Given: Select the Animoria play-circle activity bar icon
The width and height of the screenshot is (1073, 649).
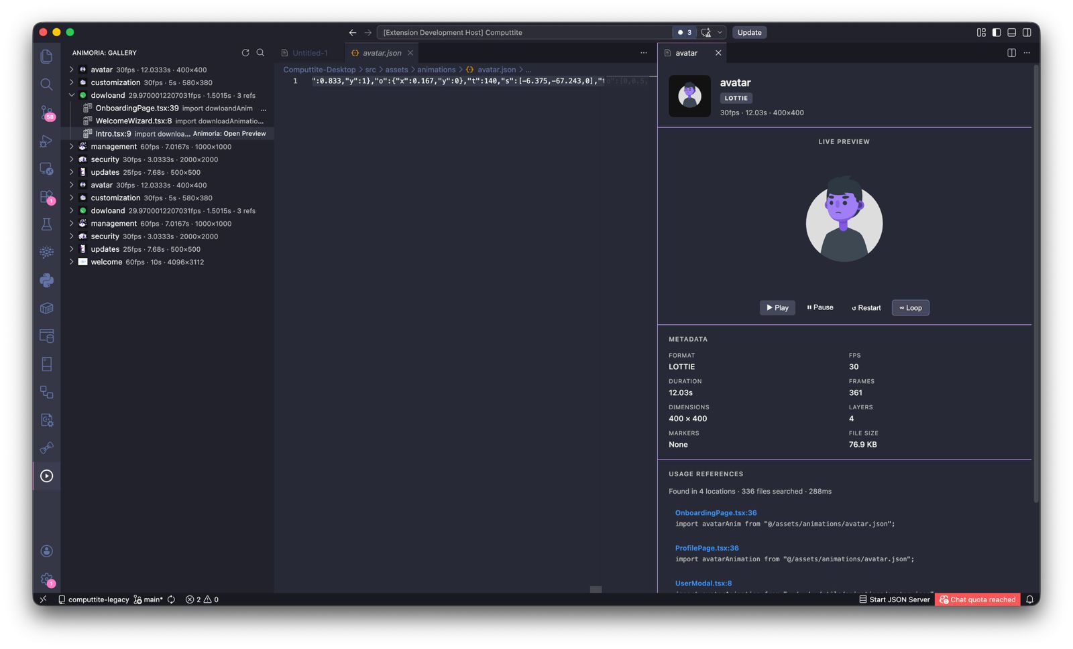Looking at the screenshot, I should click(x=46, y=476).
